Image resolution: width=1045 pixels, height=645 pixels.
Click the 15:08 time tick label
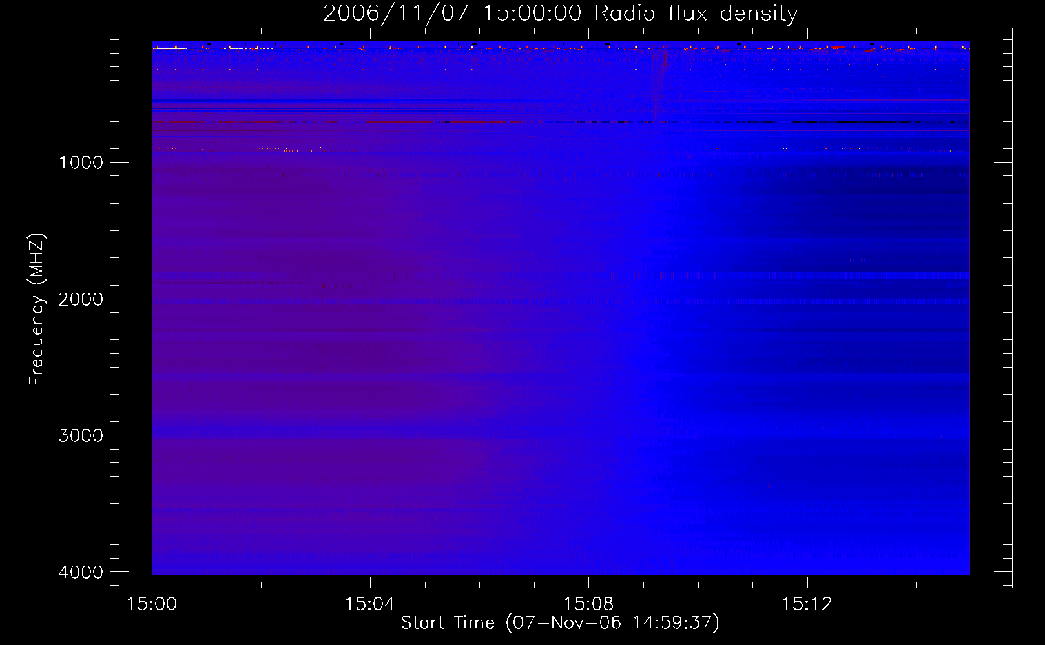click(x=588, y=604)
